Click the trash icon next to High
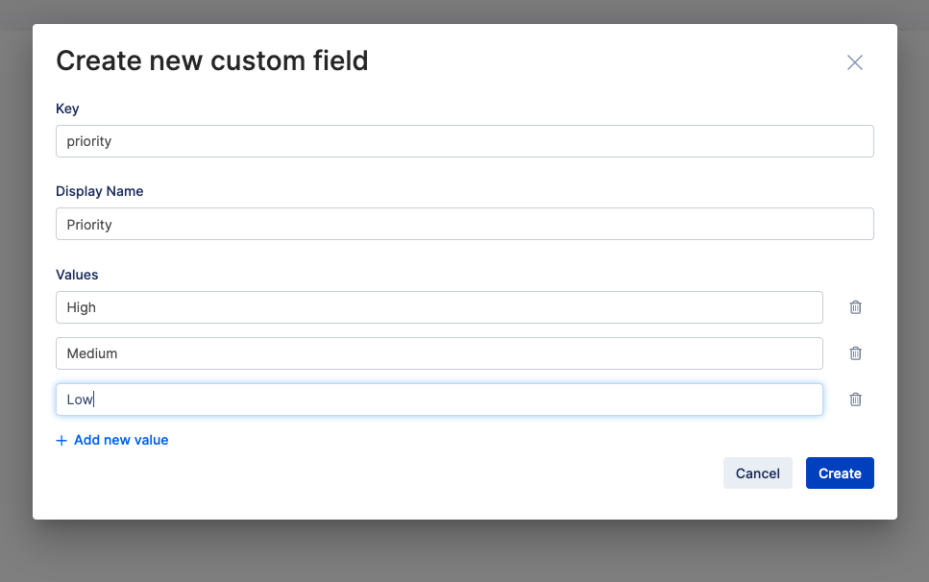This screenshot has height=582, width=929. click(x=855, y=307)
